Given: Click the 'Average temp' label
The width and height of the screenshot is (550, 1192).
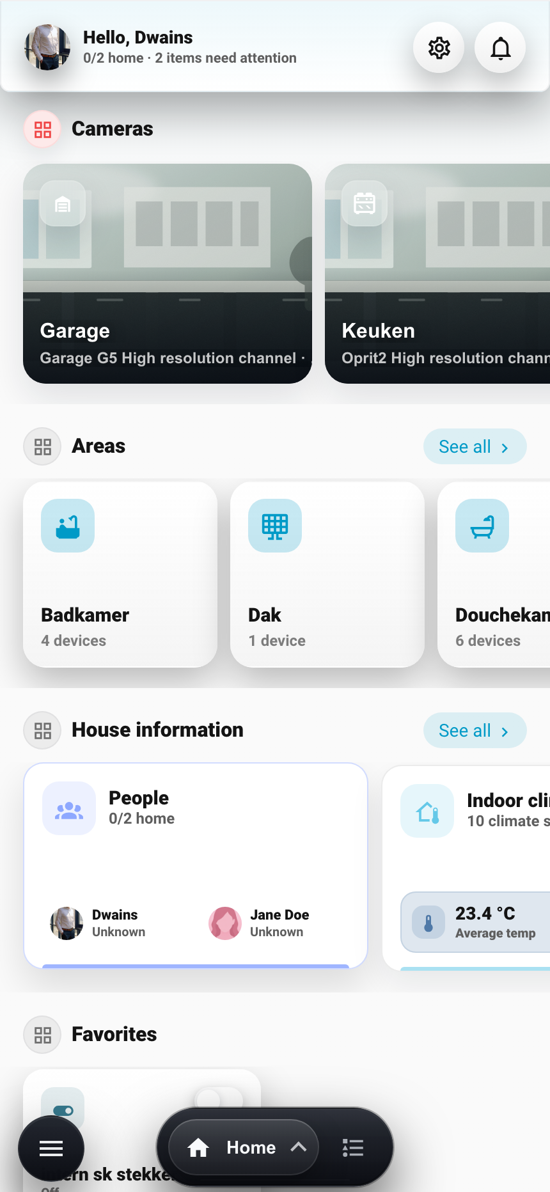Looking at the screenshot, I should [496, 933].
